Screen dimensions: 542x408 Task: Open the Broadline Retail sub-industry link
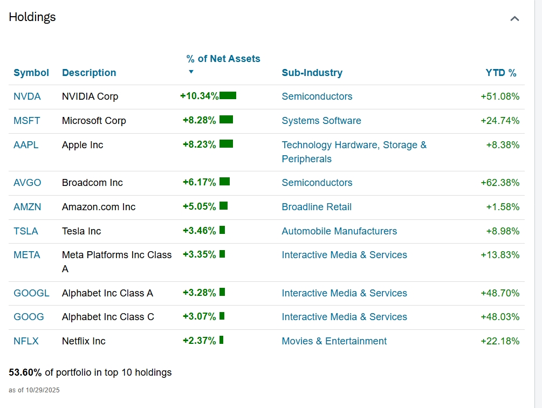(x=317, y=207)
